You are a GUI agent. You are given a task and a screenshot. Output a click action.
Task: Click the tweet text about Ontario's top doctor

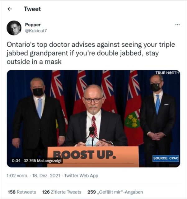(91, 53)
